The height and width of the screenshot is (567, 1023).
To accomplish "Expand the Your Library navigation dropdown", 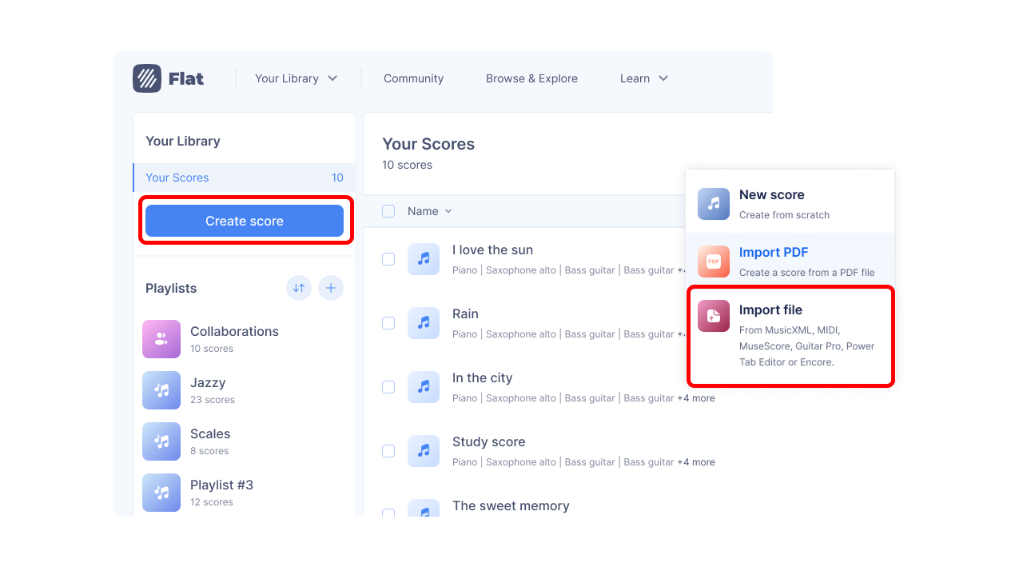I will click(296, 78).
